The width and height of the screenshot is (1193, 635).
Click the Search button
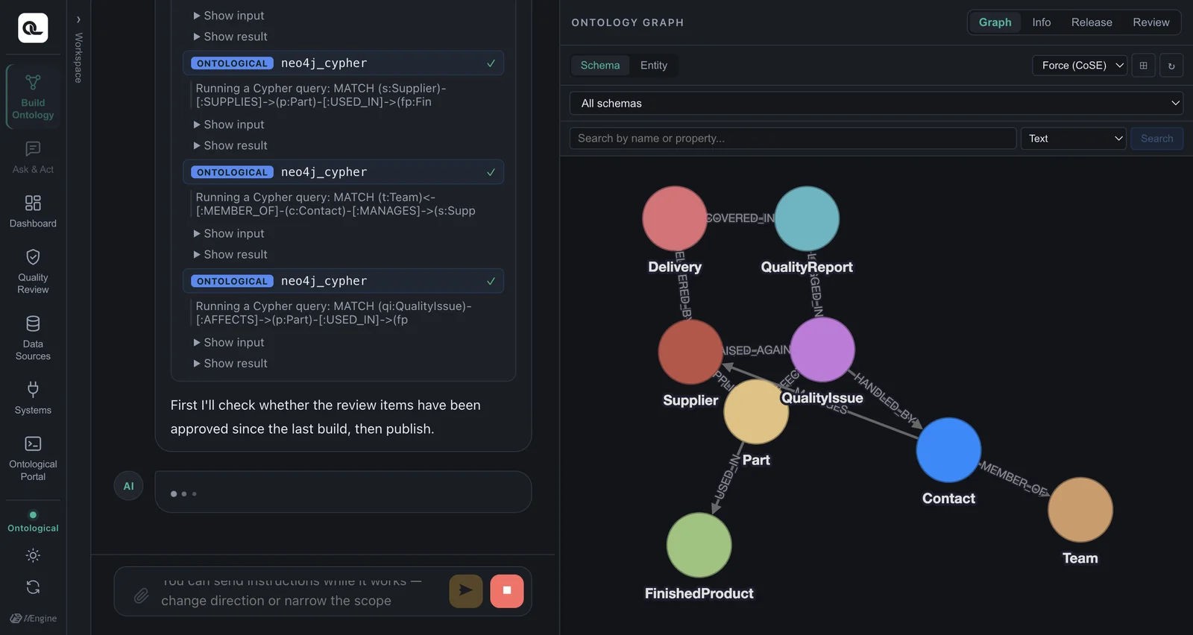click(x=1156, y=139)
